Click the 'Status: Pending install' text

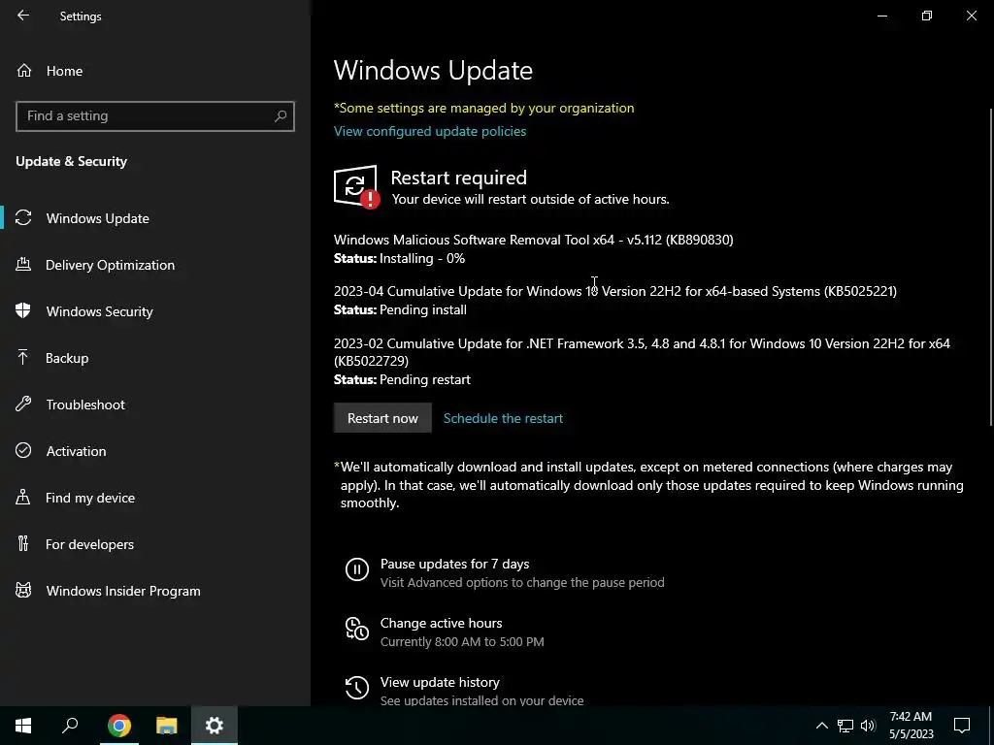click(400, 309)
